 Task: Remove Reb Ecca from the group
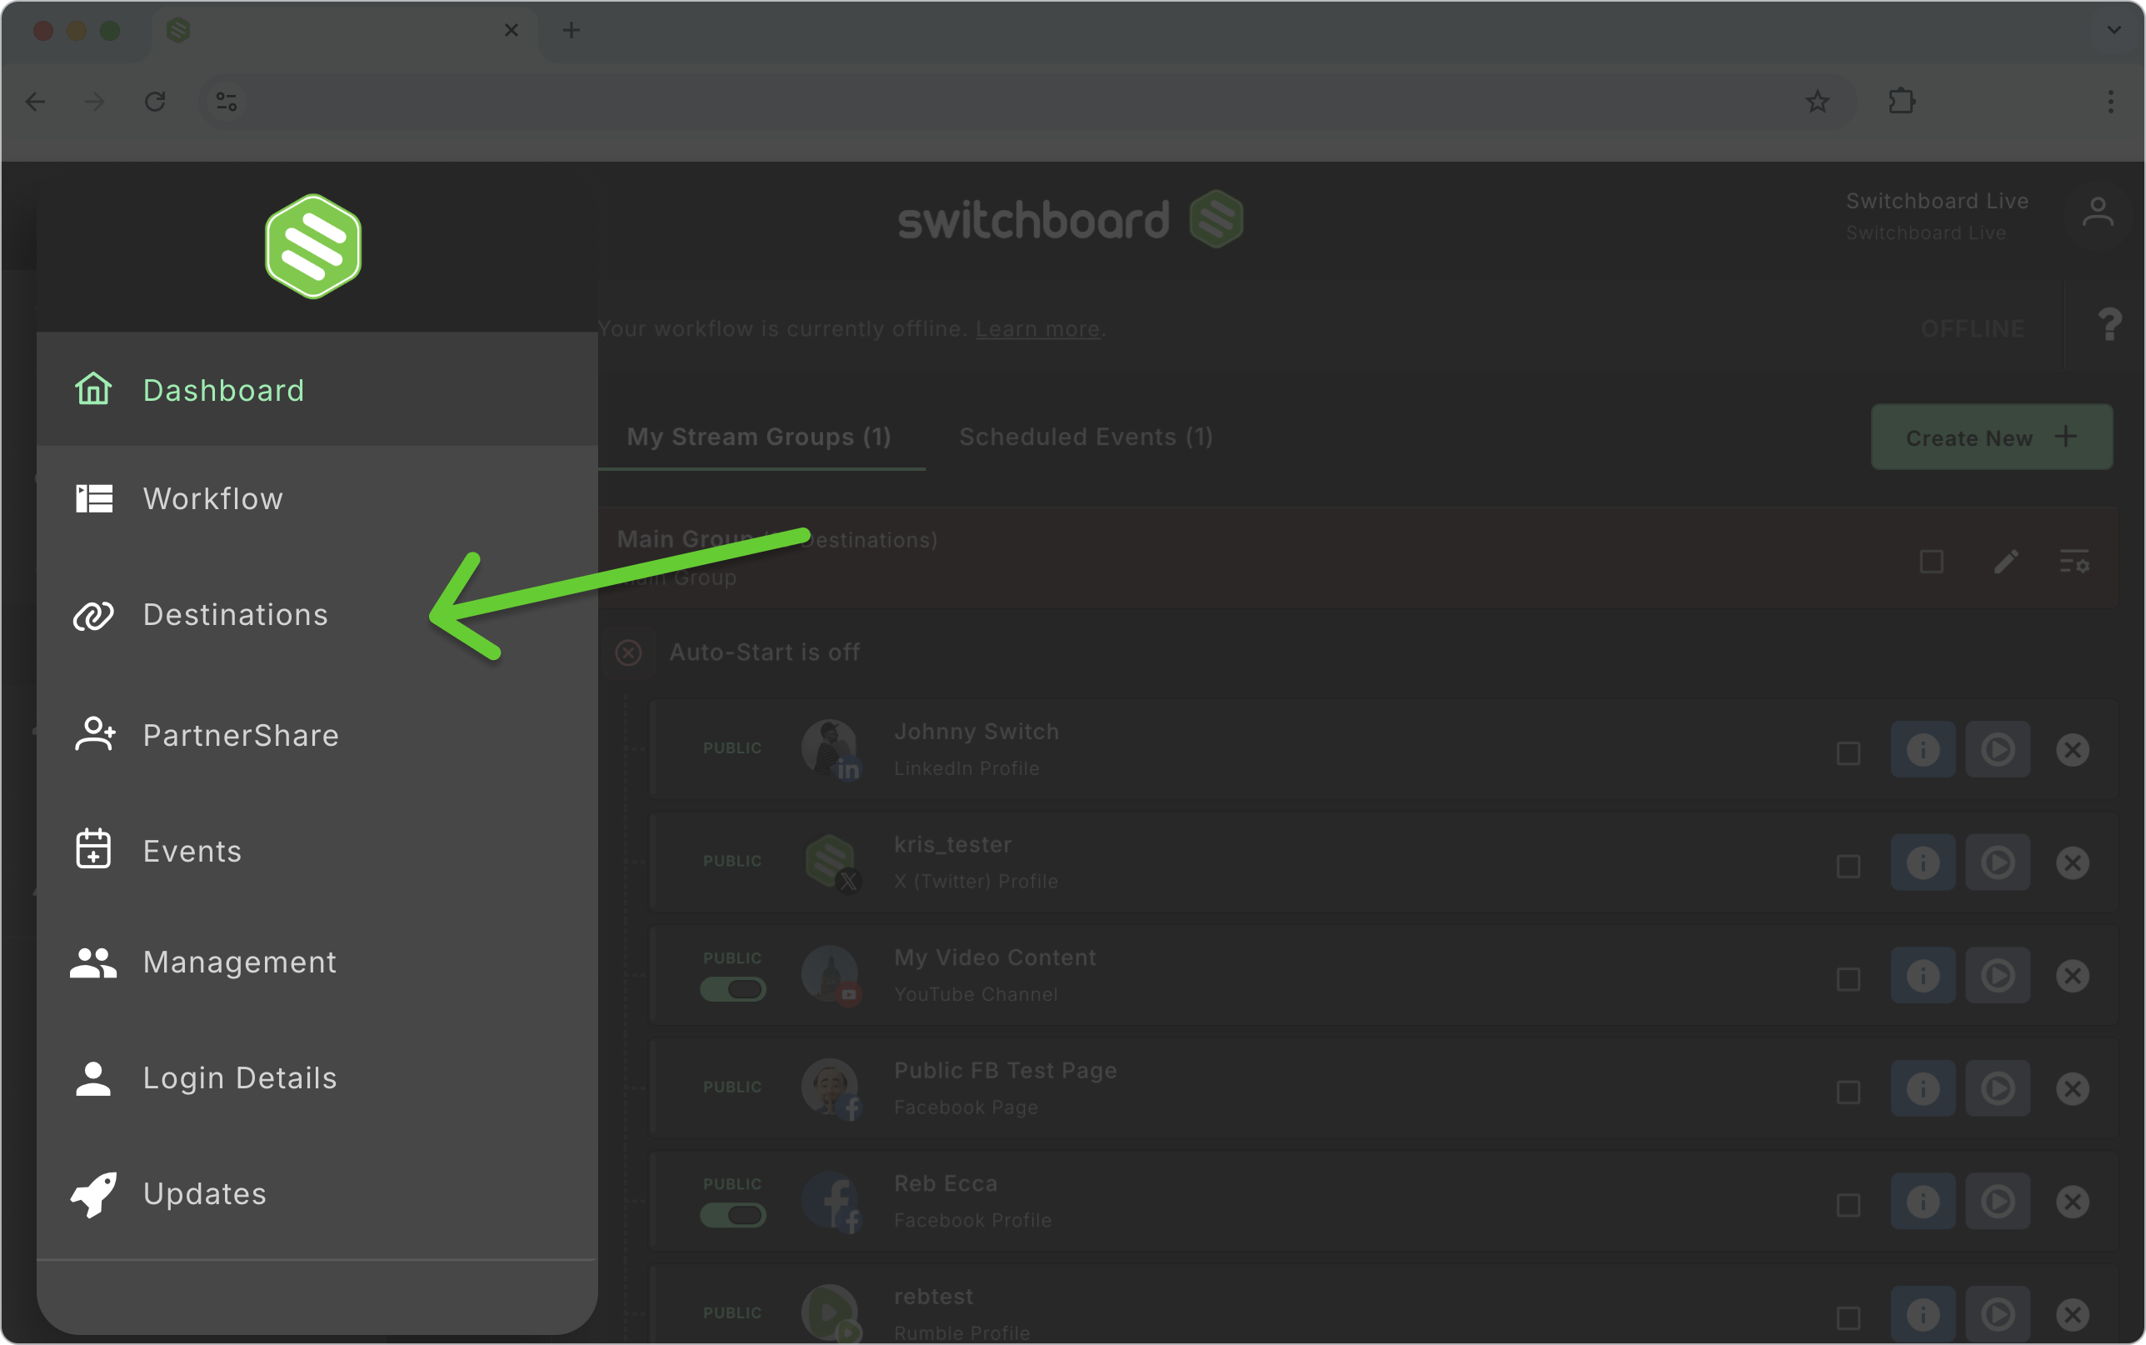(2072, 1202)
